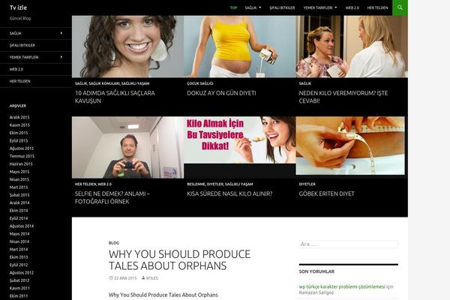Click the waist measuring tape thumbnail

pyautogui.click(x=350, y=145)
